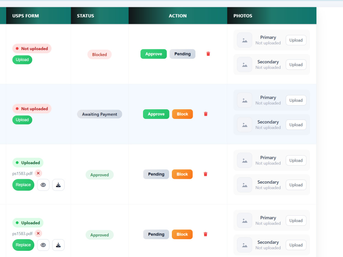343x257 pixels.
Task: Upload Primary photo in upper Approved row
Action: 296,160
